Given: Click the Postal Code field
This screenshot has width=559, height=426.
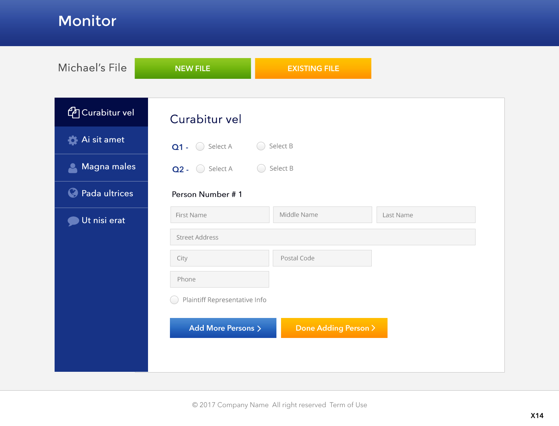Looking at the screenshot, I should click(322, 258).
